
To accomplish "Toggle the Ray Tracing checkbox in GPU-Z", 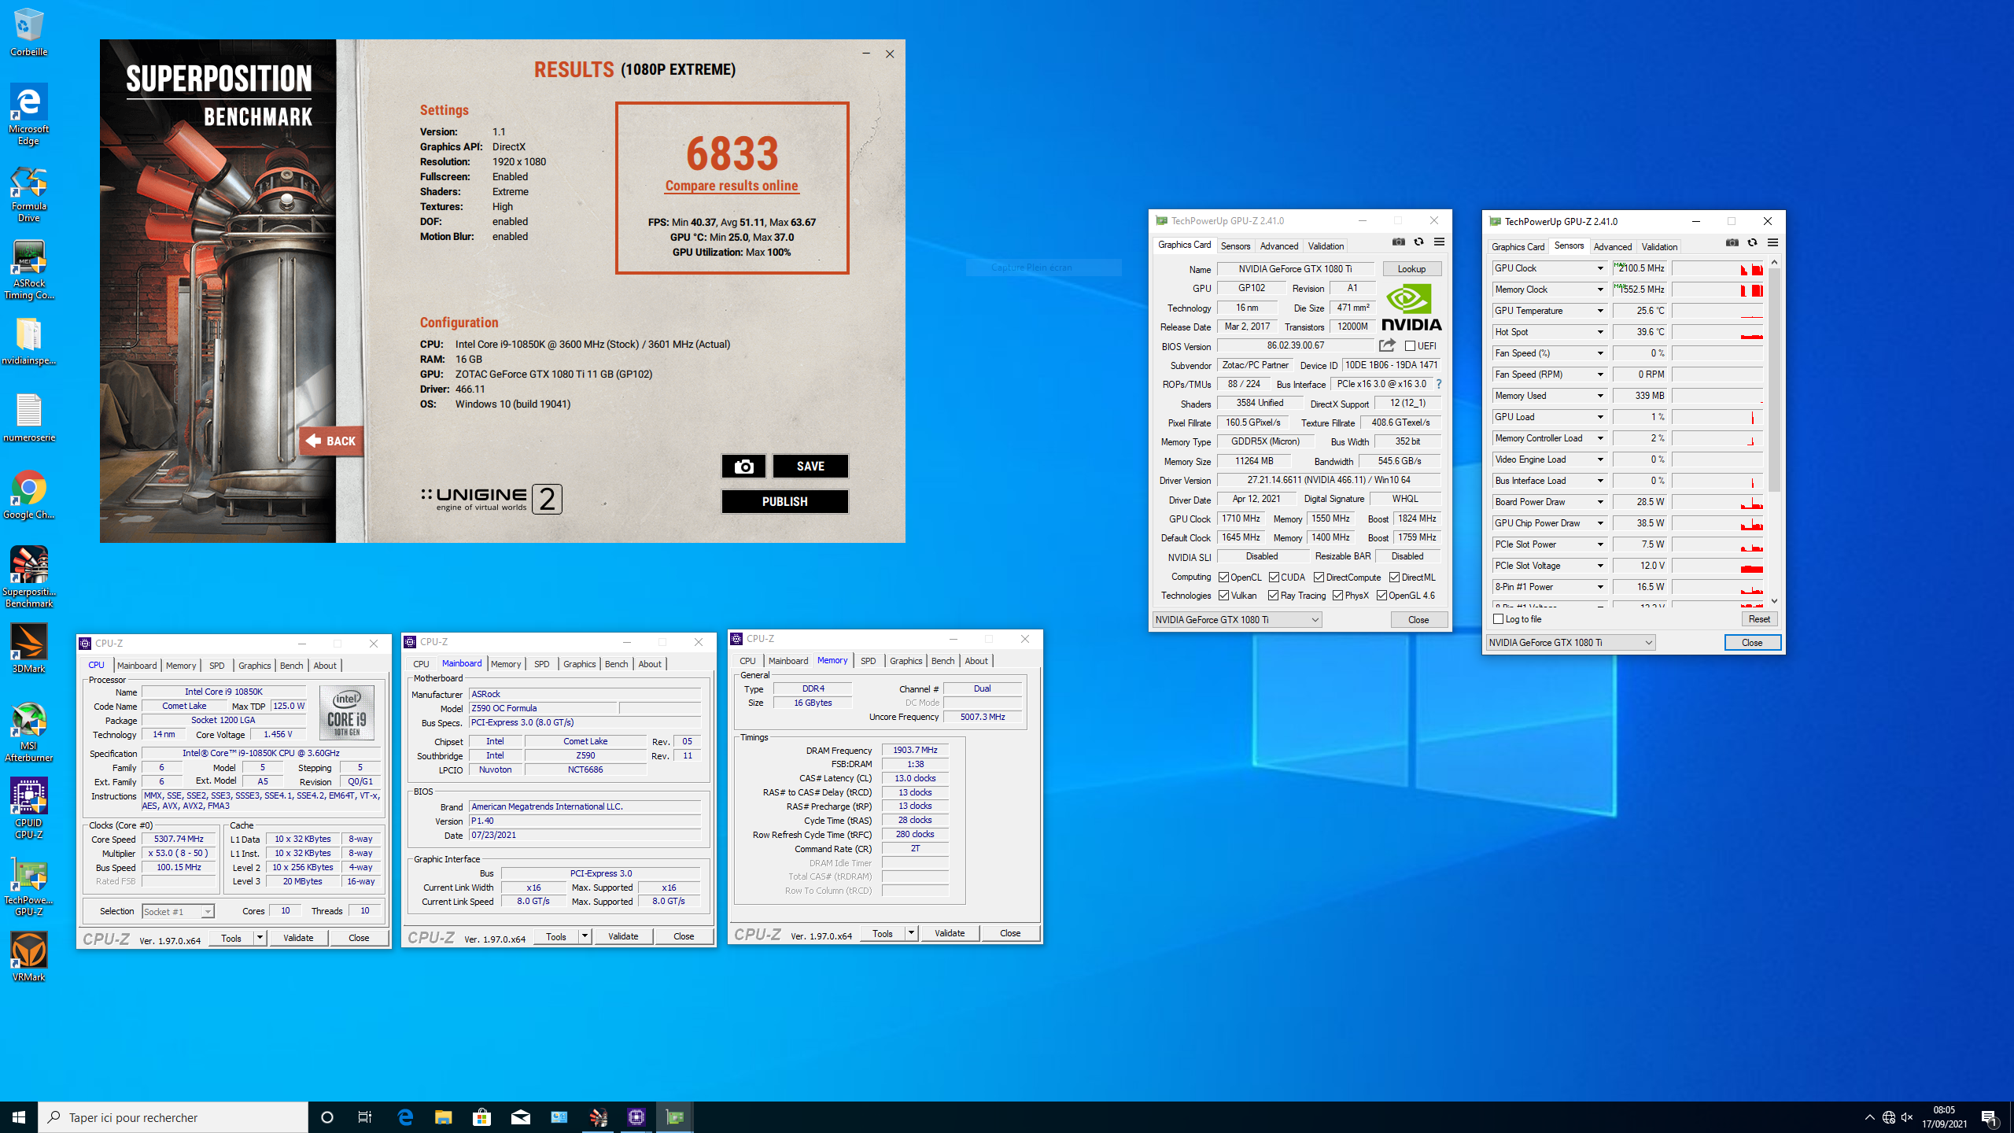I will (1274, 596).
